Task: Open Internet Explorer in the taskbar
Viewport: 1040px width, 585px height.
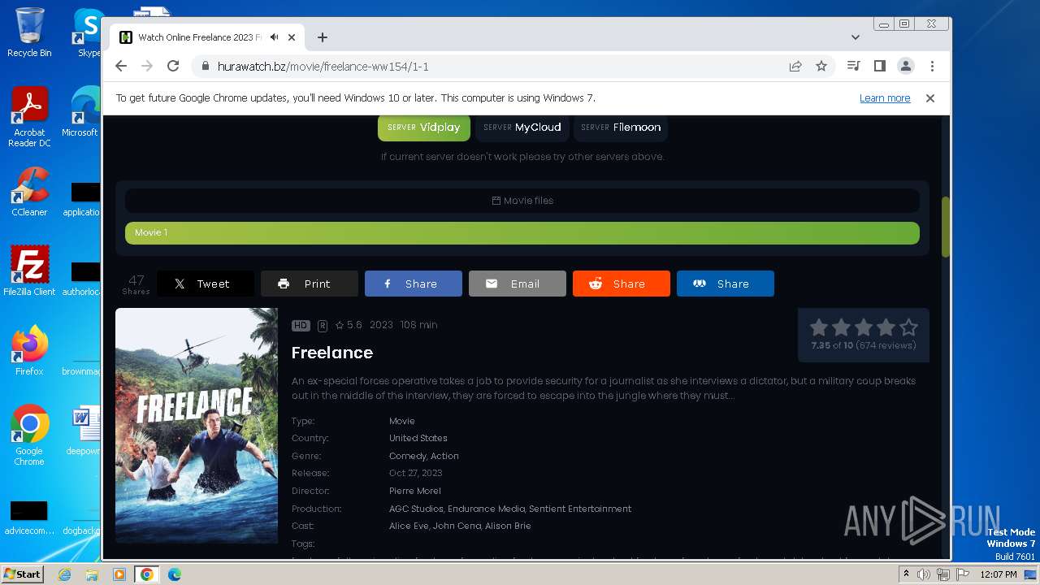Action: click(x=64, y=574)
